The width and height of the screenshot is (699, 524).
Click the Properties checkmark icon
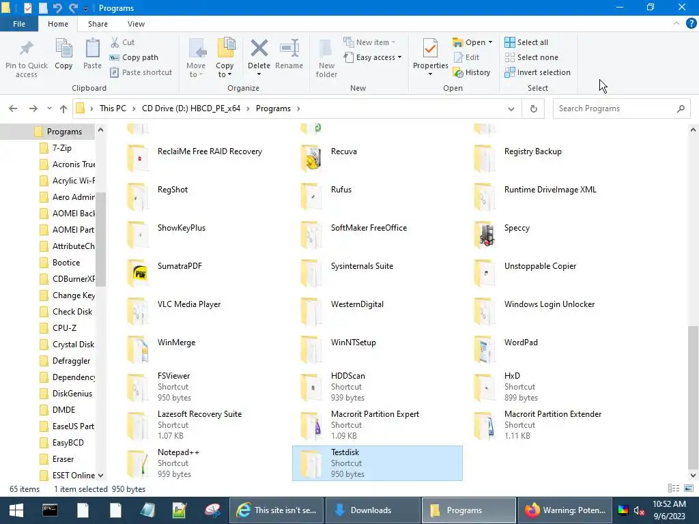[430, 48]
